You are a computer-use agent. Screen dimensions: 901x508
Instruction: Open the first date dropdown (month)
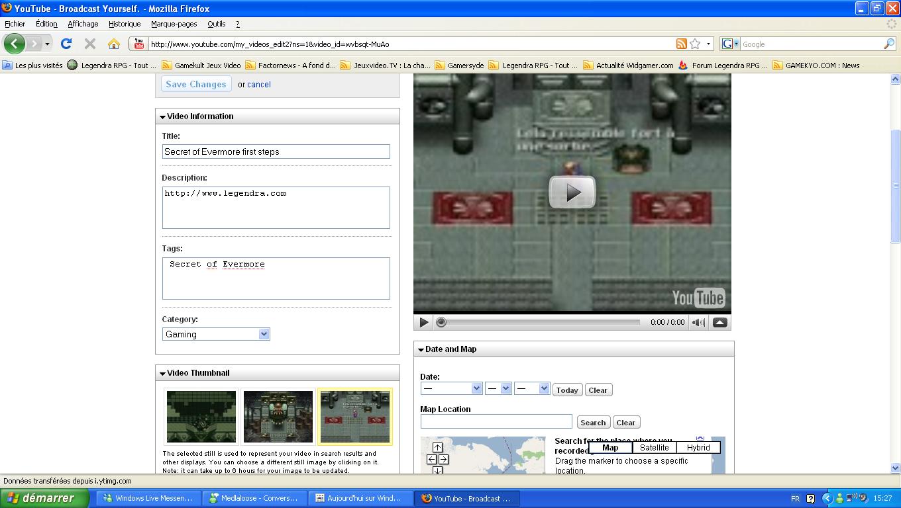pos(451,388)
